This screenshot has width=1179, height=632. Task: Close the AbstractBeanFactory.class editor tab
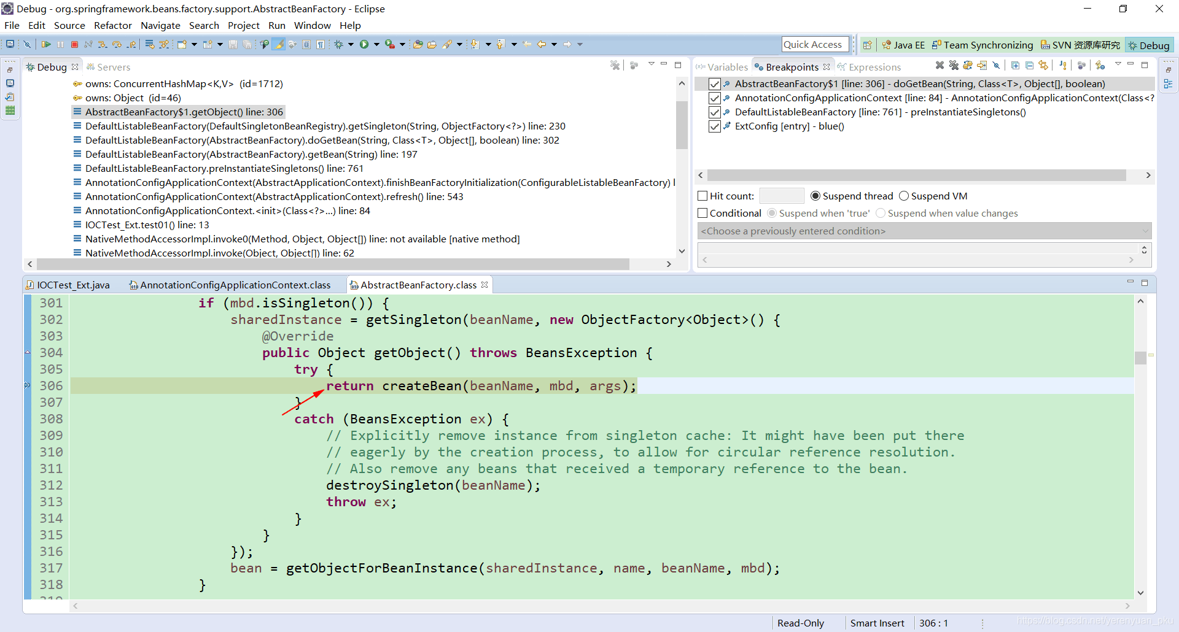485,285
